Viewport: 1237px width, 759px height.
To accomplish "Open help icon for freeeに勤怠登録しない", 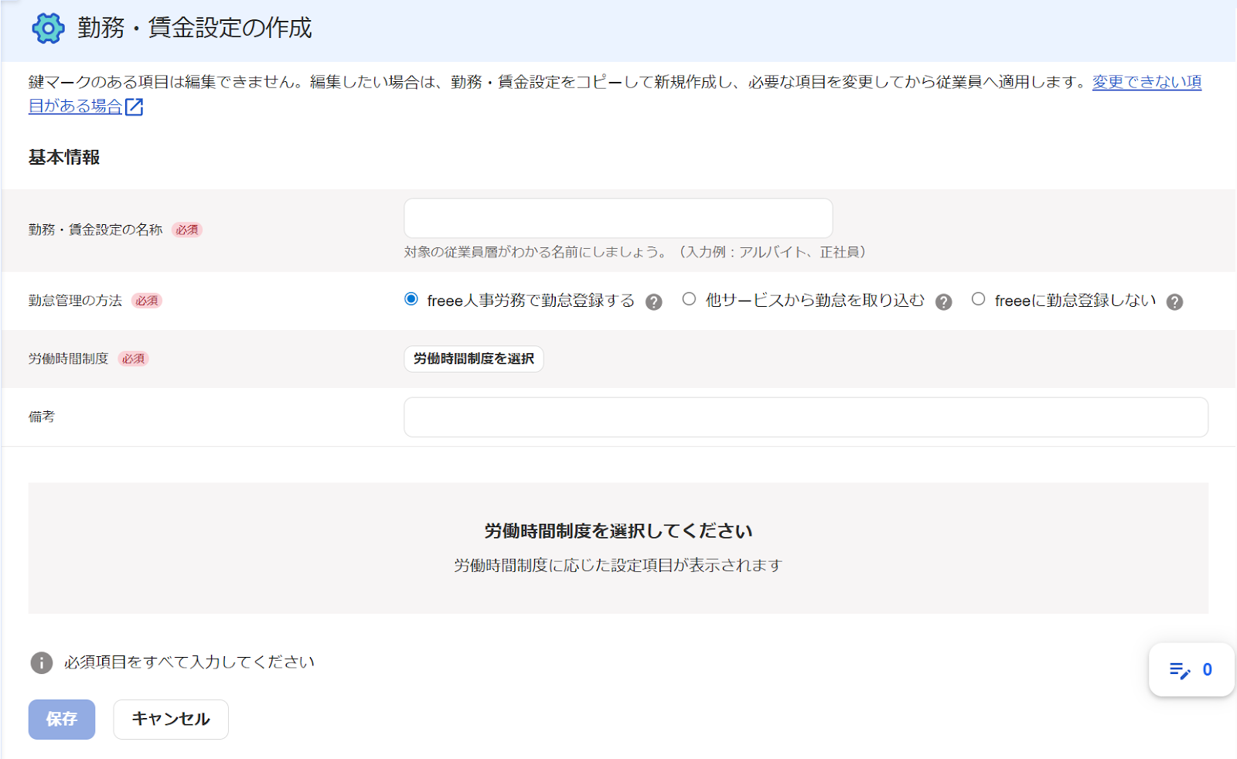I will pyautogui.click(x=1174, y=301).
